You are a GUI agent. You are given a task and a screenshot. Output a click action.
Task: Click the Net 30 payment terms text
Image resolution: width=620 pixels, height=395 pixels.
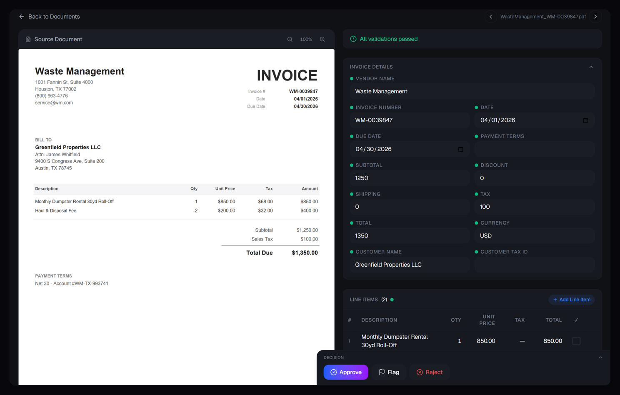point(72,284)
